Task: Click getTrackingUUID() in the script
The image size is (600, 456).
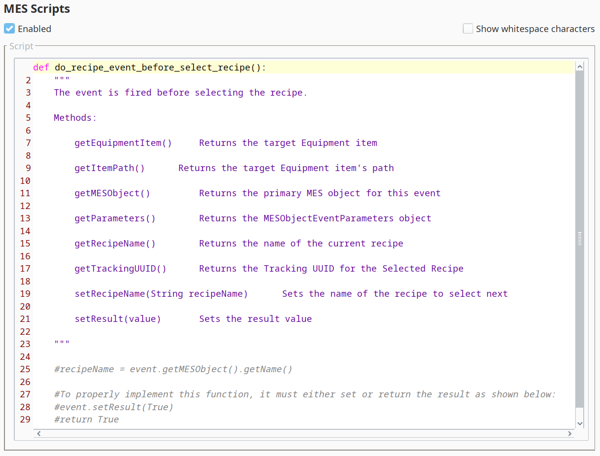Action: [x=120, y=269]
